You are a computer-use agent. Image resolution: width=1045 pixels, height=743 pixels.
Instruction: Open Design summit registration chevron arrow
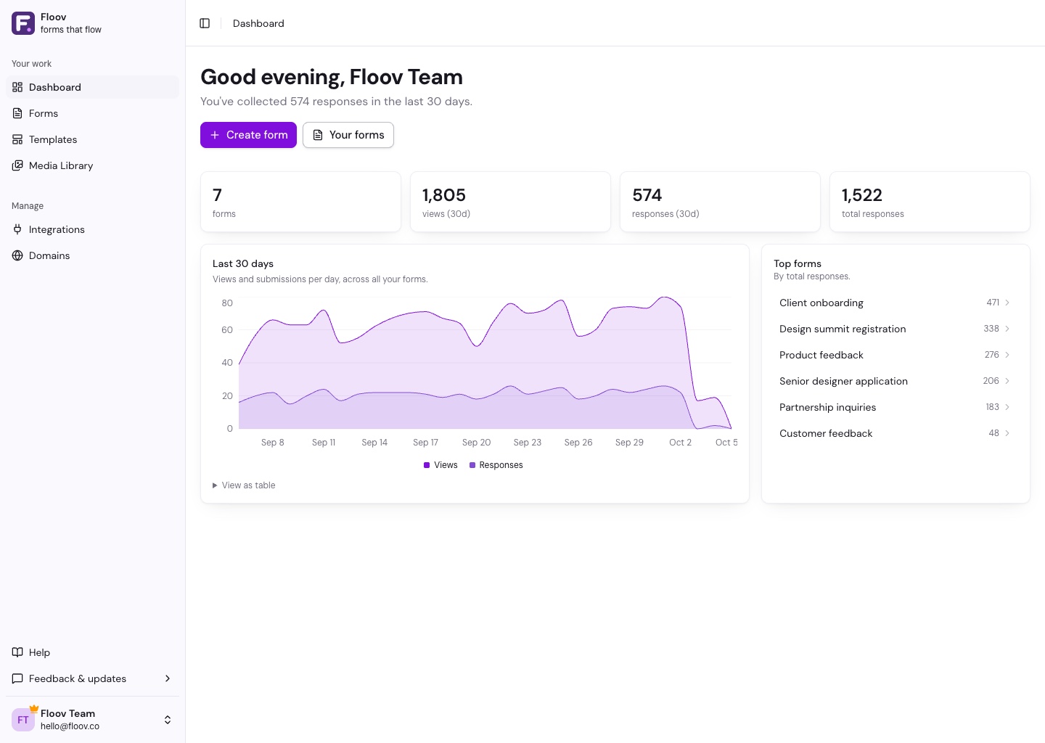(1007, 329)
